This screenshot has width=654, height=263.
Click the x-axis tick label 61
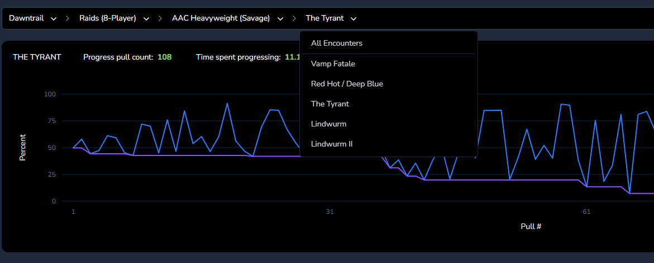click(x=586, y=212)
